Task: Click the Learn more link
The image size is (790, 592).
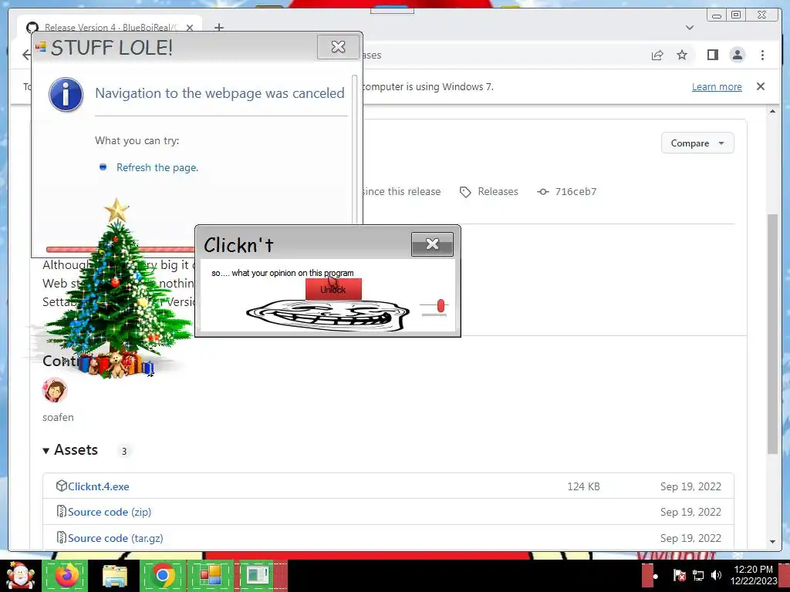Action: point(717,86)
